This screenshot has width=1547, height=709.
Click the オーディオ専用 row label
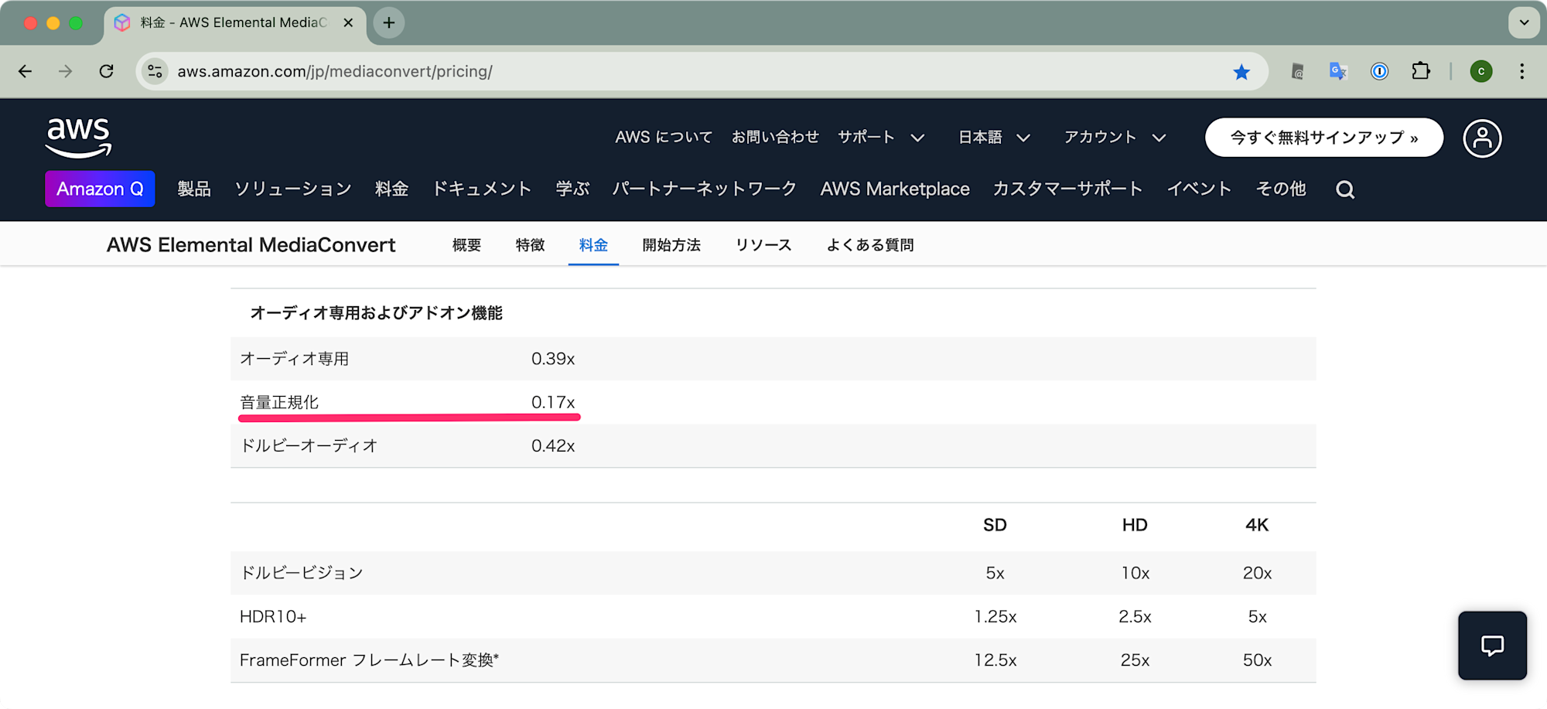(x=295, y=359)
